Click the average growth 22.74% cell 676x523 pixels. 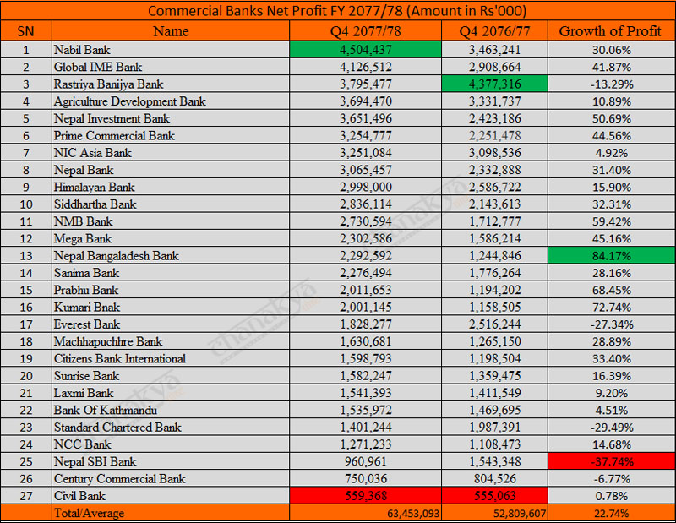609,513
